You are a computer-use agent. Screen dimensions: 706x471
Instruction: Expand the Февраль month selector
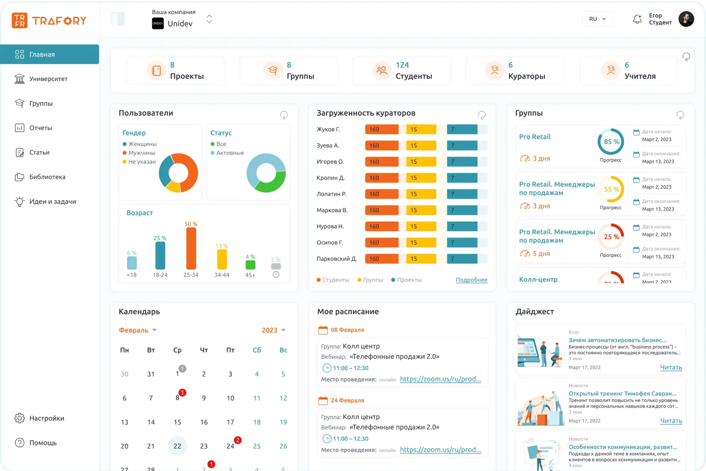click(x=138, y=330)
